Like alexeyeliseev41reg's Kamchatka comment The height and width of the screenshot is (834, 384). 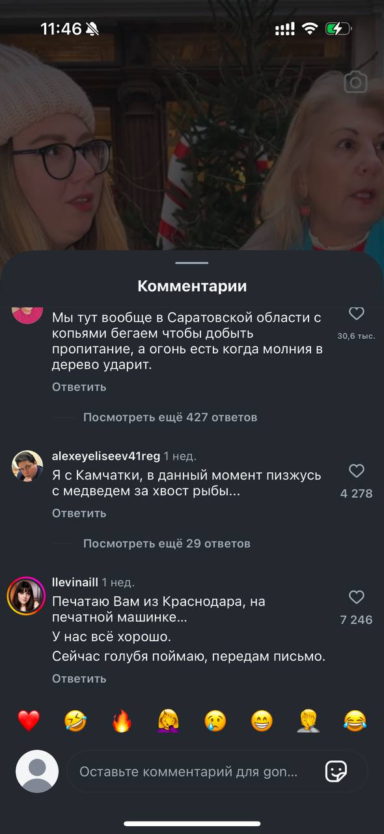click(x=356, y=470)
